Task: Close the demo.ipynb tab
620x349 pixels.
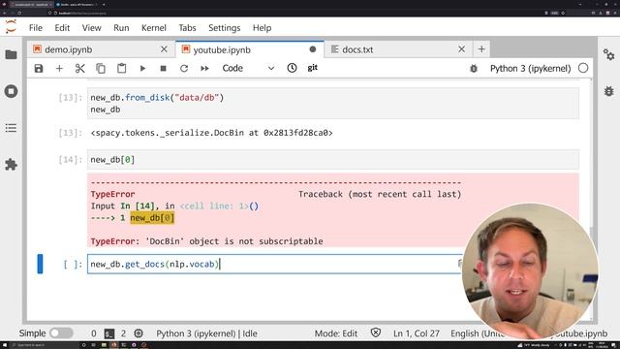Action: click(x=164, y=49)
